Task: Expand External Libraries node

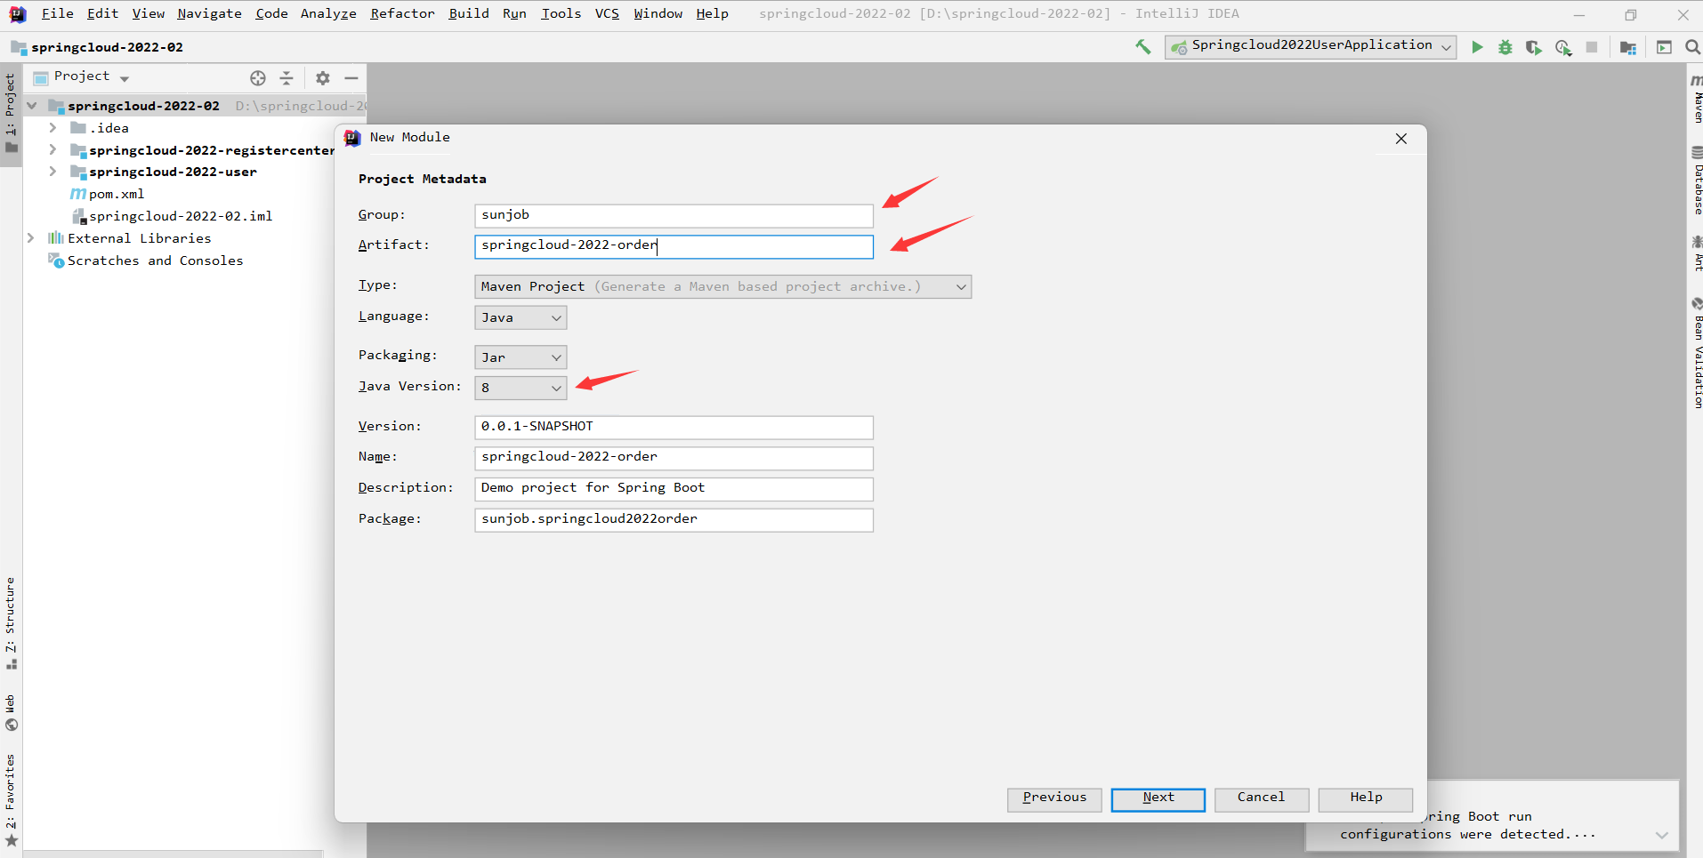Action: (x=31, y=238)
